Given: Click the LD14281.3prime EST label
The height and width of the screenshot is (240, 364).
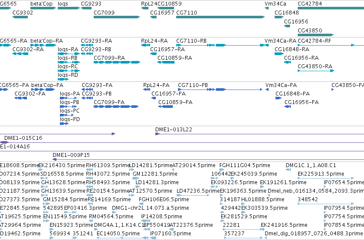Looking at the screenshot, I should [157, 182].
